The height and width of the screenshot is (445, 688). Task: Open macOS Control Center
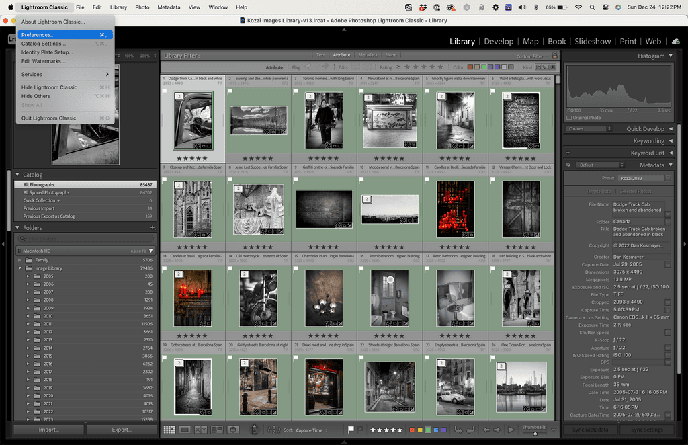coord(605,7)
